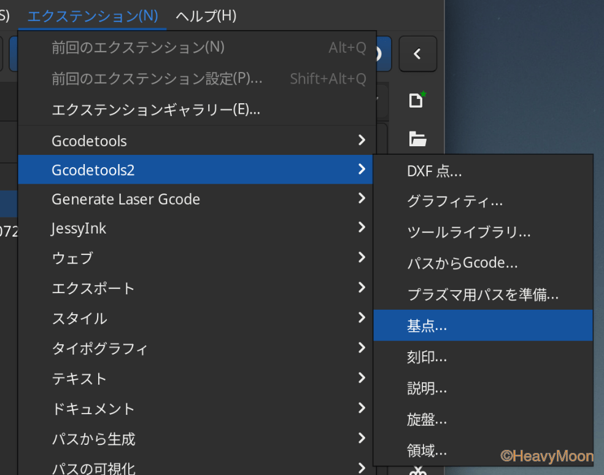Screen dimensions: 604x475
Task: Select パスからGcode menu item
Action: 462,263
